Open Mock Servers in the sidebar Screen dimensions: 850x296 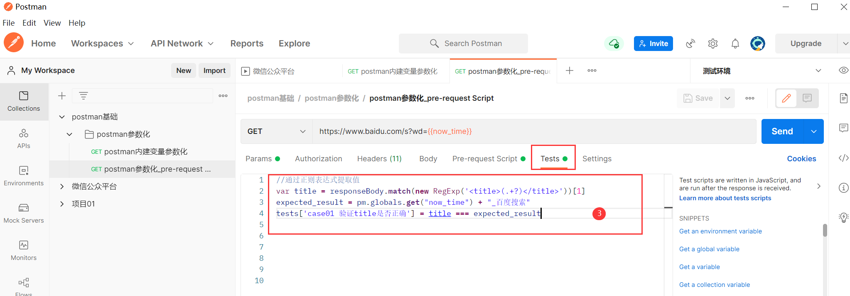coord(24,213)
